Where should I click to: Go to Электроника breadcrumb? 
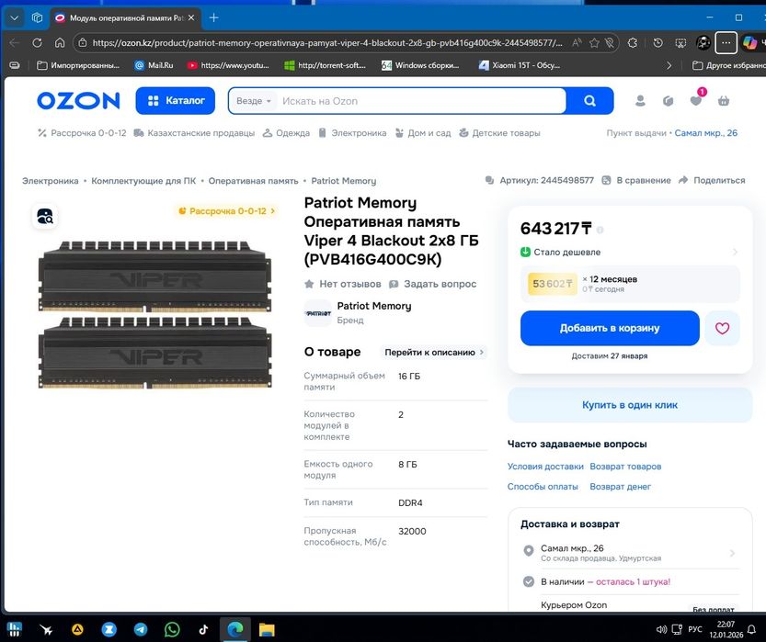pos(50,181)
